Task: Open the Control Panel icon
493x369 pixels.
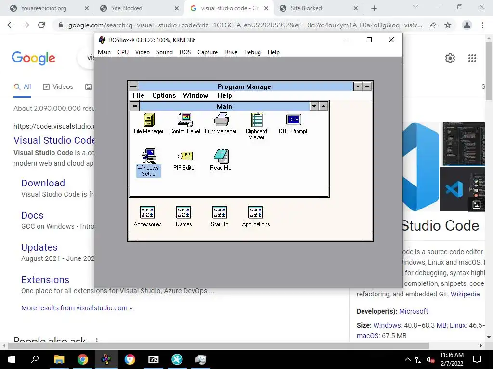Action: pos(184,123)
